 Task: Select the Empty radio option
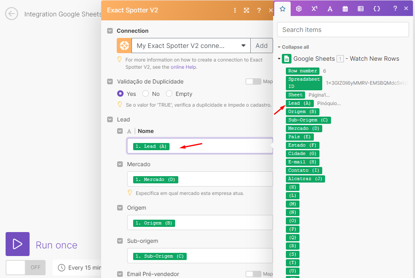click(x=169, y=93)
